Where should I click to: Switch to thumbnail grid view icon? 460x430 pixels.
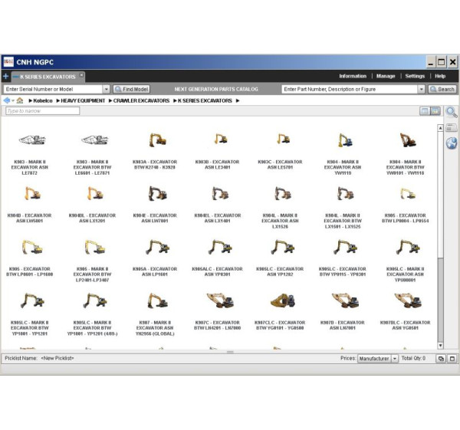[435, 111]
